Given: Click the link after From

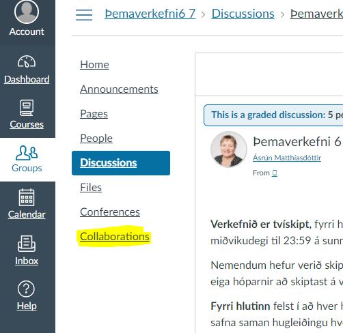Looking at the screenshot, I should click(x=275, y=173).
